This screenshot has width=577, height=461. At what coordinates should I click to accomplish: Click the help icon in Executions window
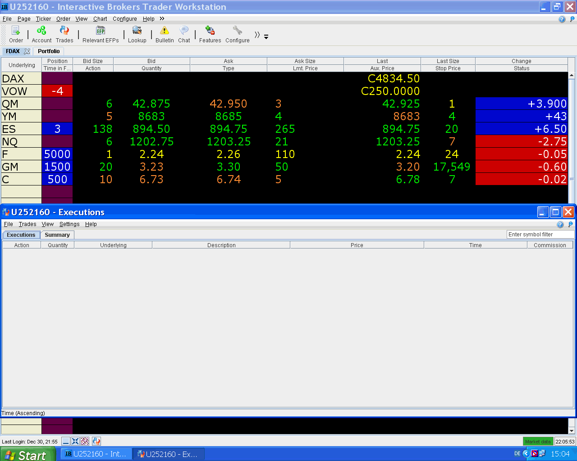(x=560, y=224)
